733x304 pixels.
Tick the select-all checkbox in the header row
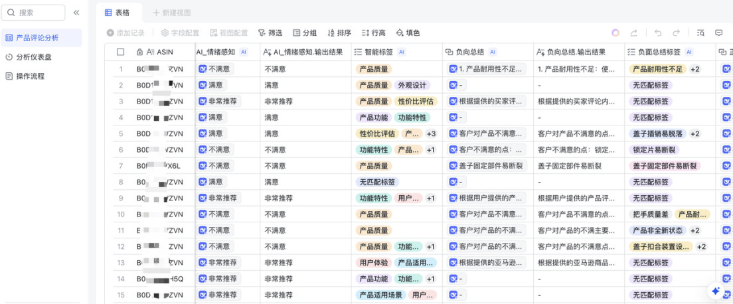pos(120,52)
